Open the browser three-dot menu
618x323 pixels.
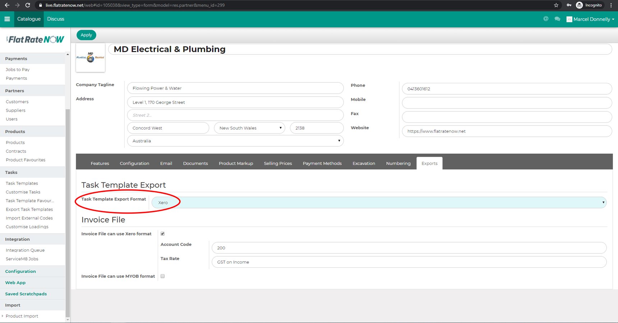point(611,5)
